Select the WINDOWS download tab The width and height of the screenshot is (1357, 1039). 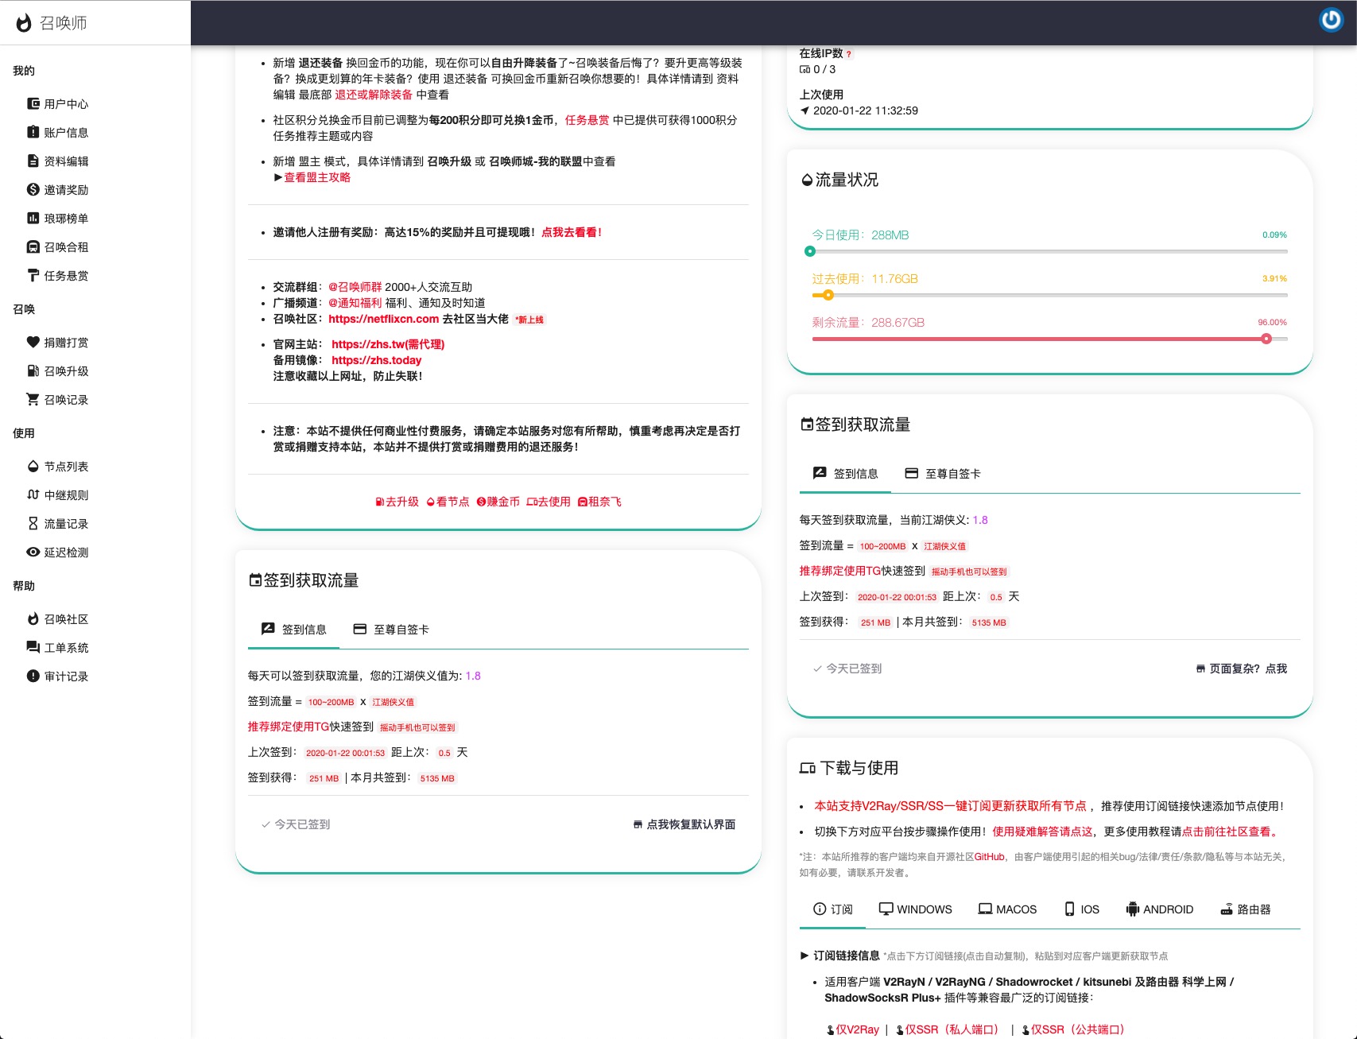coord(915,909)
